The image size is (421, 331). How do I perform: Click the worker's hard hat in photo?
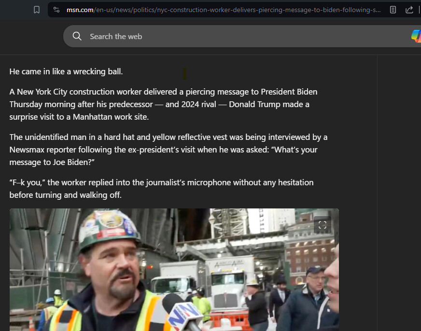(x=109, y=228)
